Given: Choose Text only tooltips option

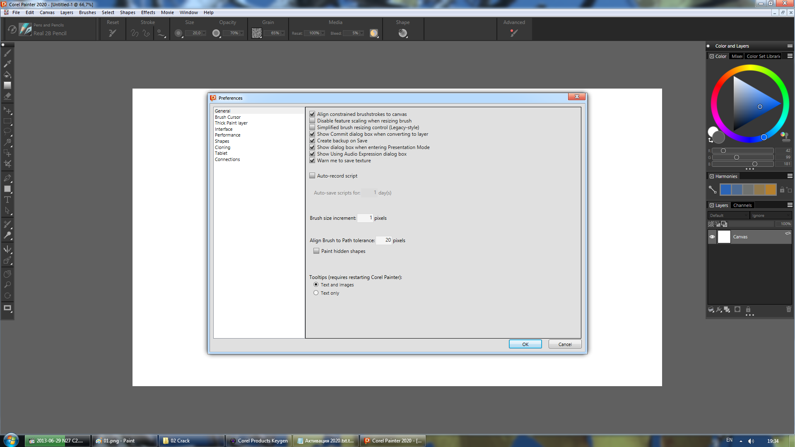Looking at the screenshot, I should click(316, 293).
